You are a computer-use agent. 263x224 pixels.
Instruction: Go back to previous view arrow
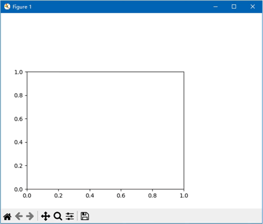(x=19, y=216)
